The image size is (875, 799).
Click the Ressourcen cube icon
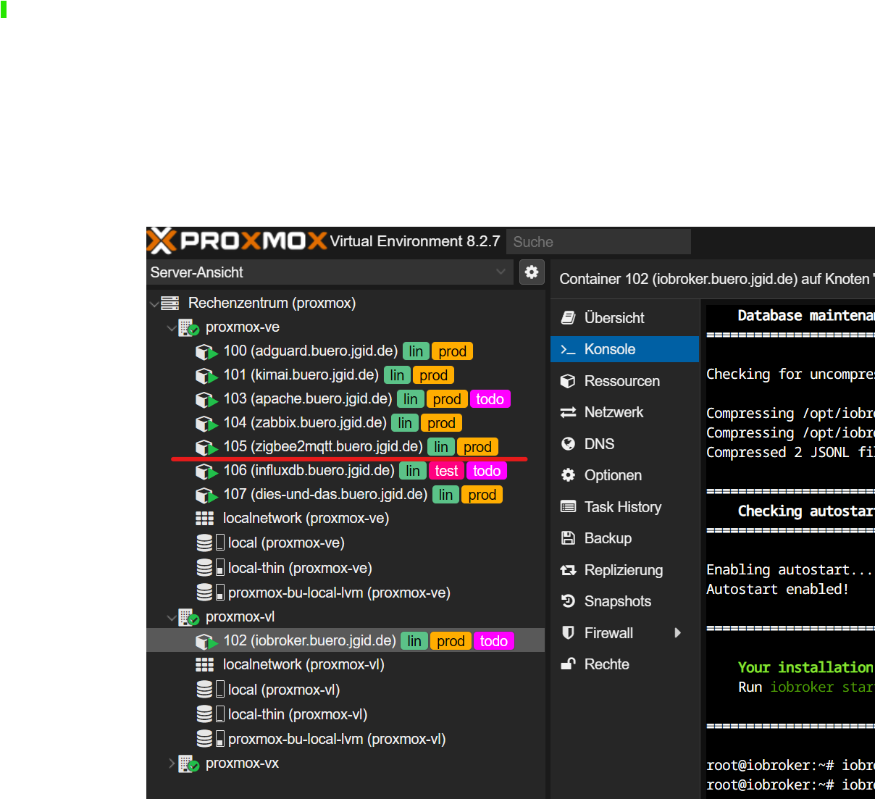[x=569, y=381]
